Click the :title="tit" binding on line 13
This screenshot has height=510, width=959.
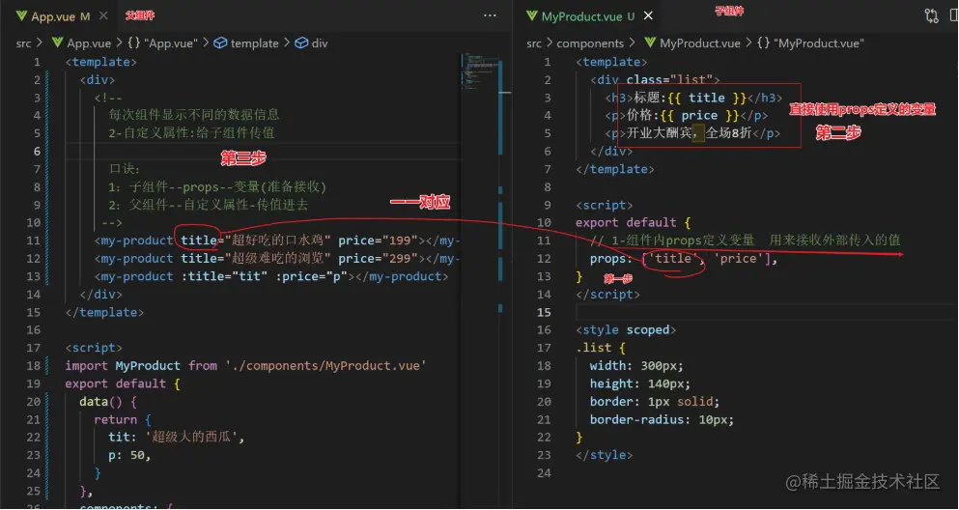click(224, 276)
